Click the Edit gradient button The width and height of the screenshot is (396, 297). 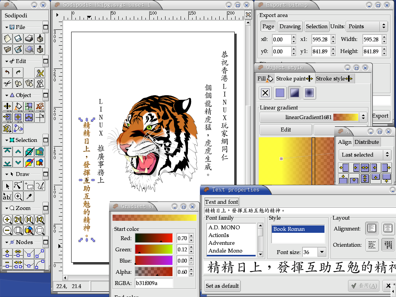[286, 130]
